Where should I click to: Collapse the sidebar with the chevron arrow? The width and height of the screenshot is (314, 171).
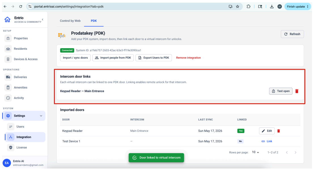click(43, 20)
